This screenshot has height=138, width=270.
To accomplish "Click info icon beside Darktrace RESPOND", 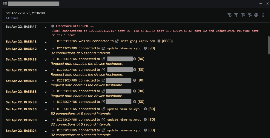I will point(53,26).
